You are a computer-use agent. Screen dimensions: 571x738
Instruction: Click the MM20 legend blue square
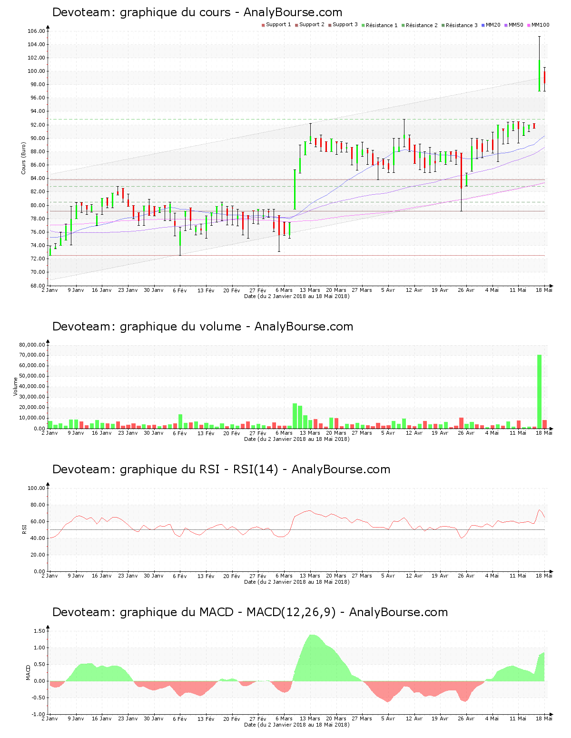(x=483, y=25)
